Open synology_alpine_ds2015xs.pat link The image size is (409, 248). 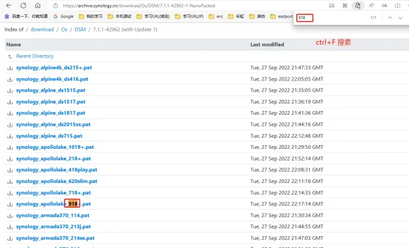[x=53, y=124]
